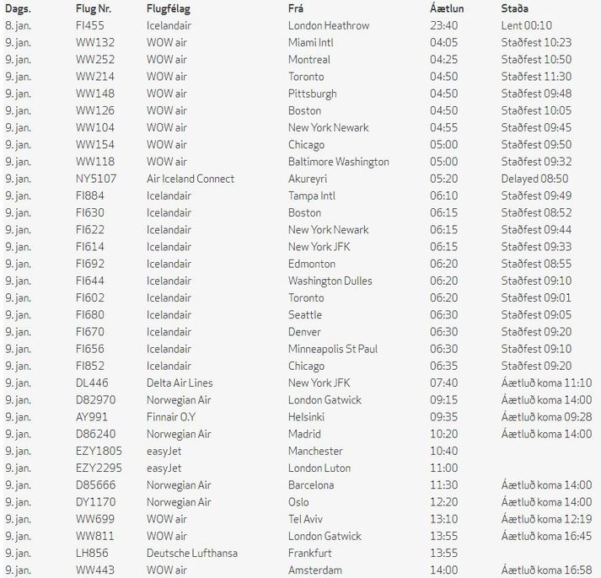Screen dimensions: 601x578
Task: Select flight number FI455
Action: pyautogui.click(x=90, y=25)
